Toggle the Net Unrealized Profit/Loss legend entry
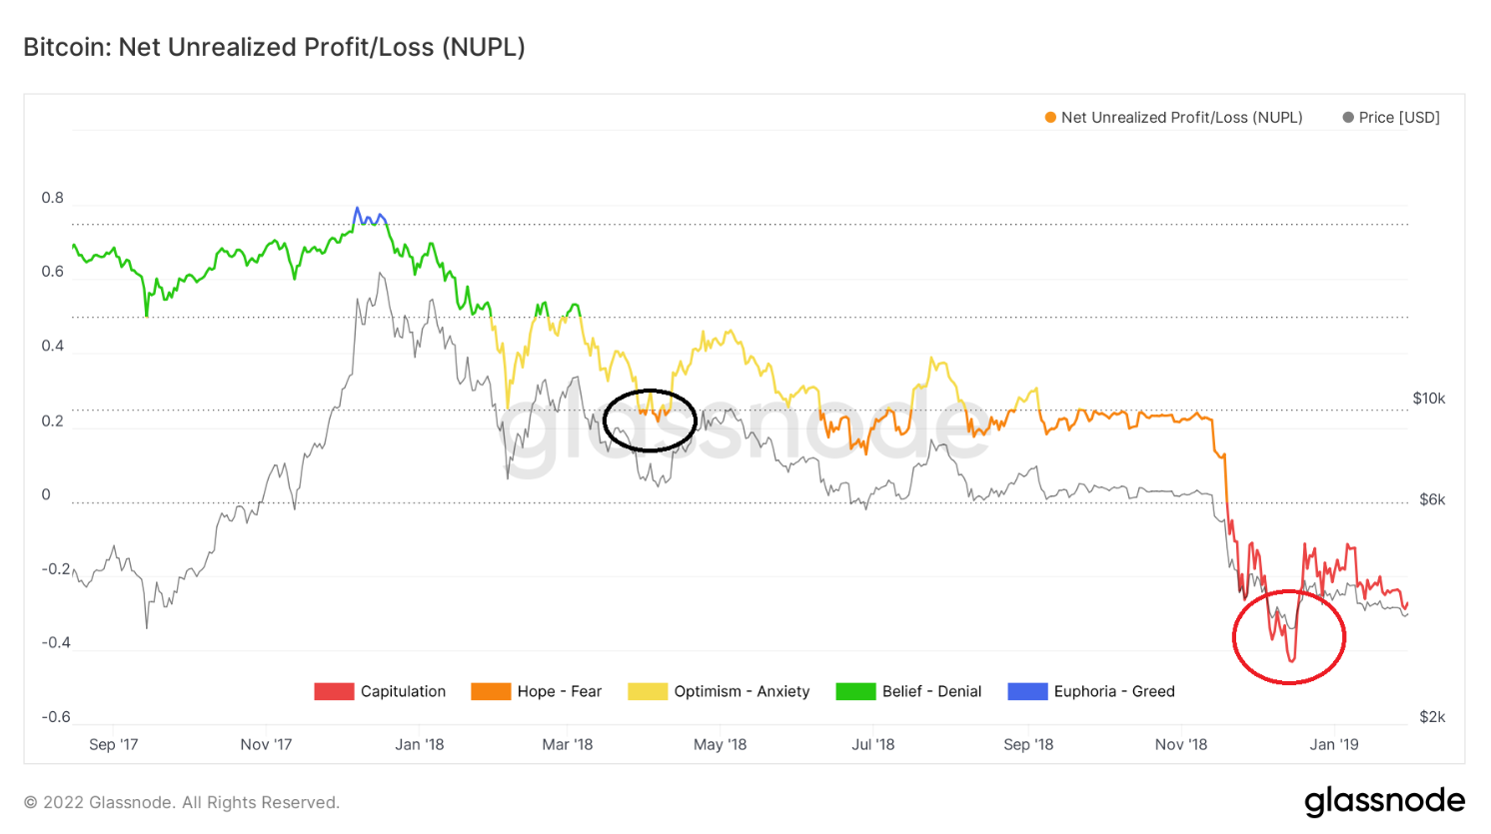 click(x=1173, y=118)
